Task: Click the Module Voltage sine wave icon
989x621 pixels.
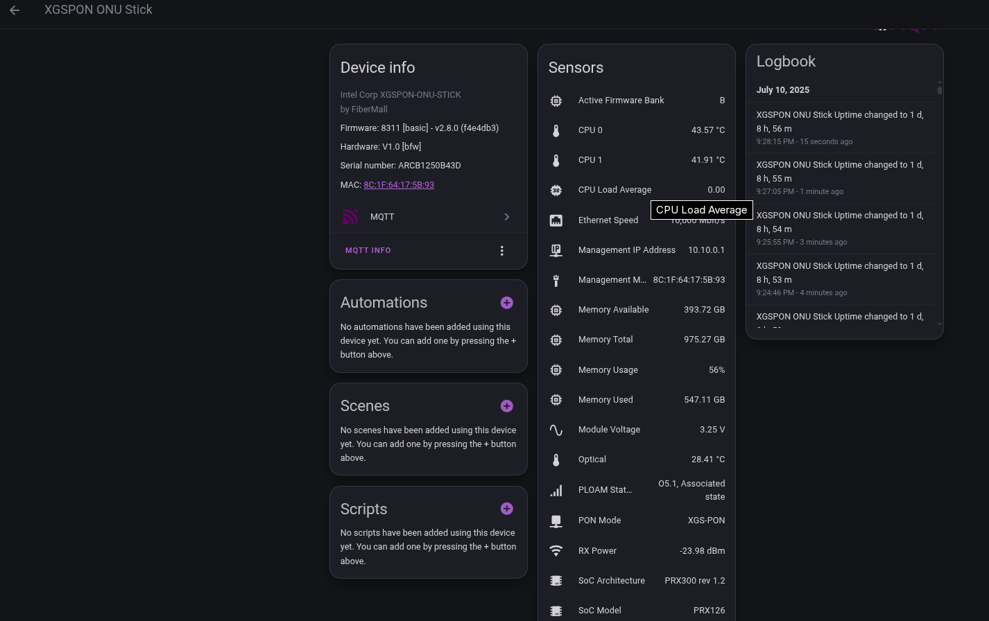Action: [x=556, y=430]
